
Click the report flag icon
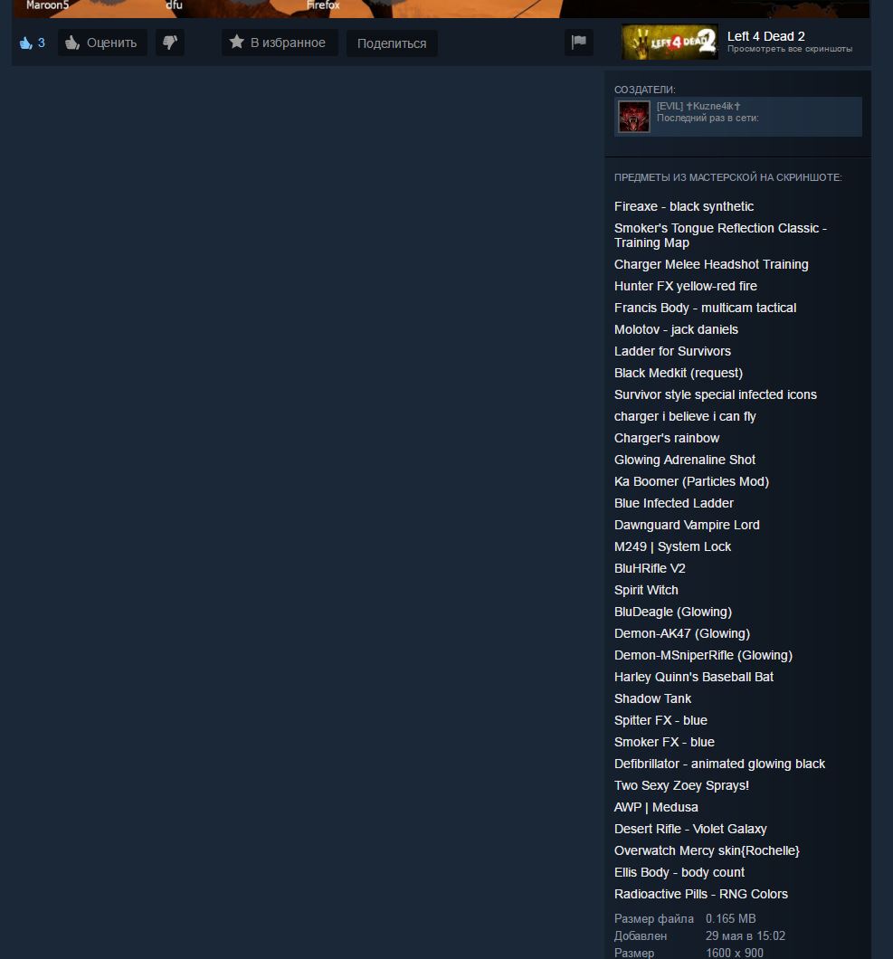coord(579,42)
